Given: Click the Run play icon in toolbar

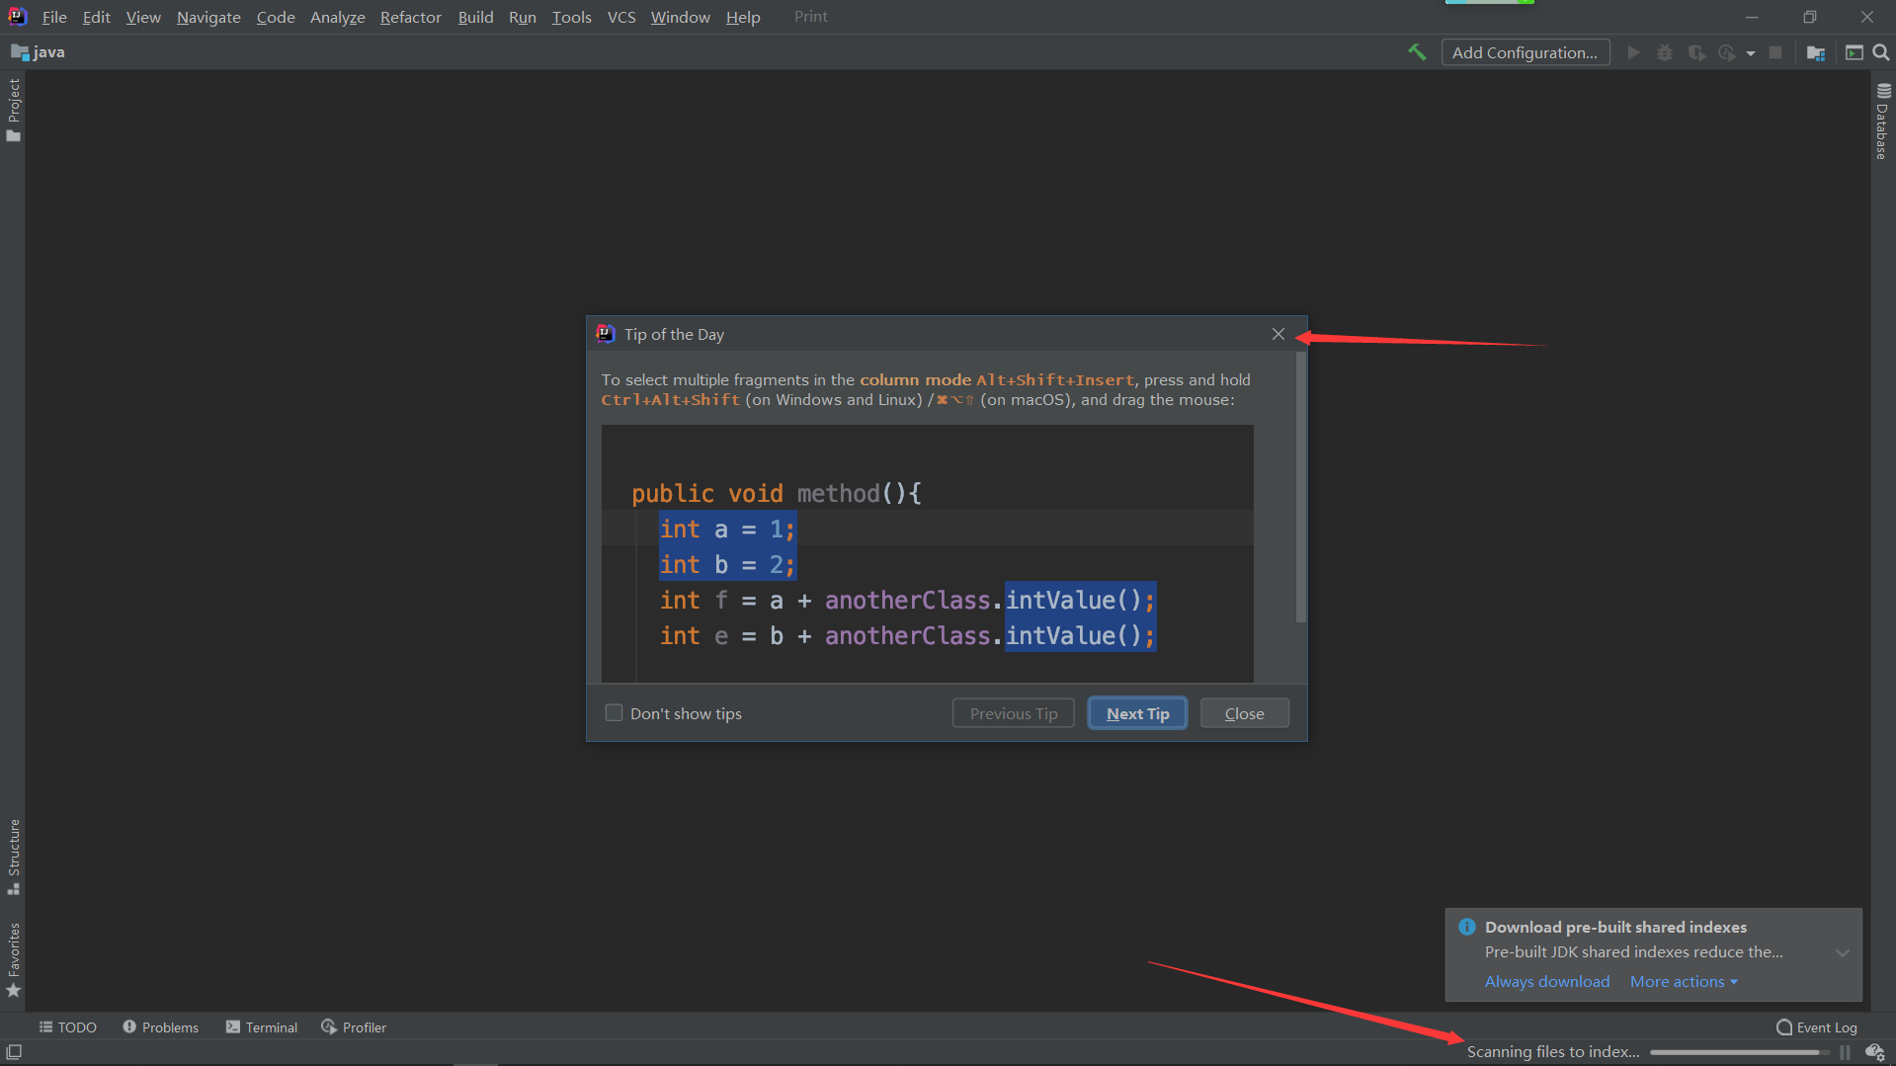Looking at the screenshot, I should [x=1633, y=52].
